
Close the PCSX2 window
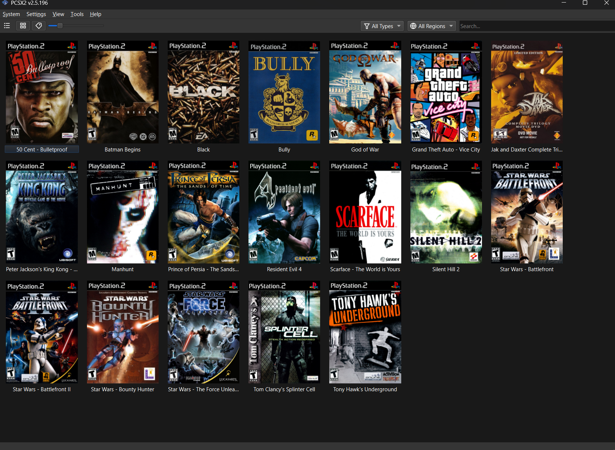606,3
